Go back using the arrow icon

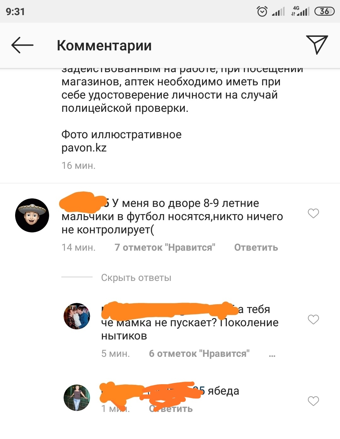22,45
